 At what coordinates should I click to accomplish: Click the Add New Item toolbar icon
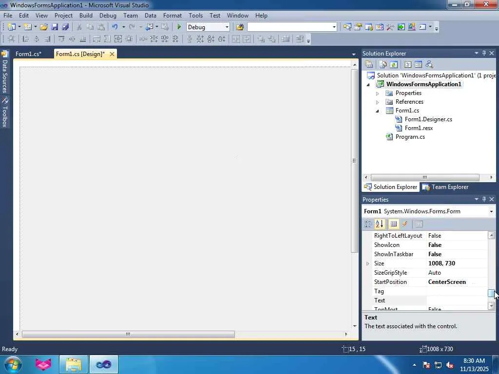click(x=28, y=27)
